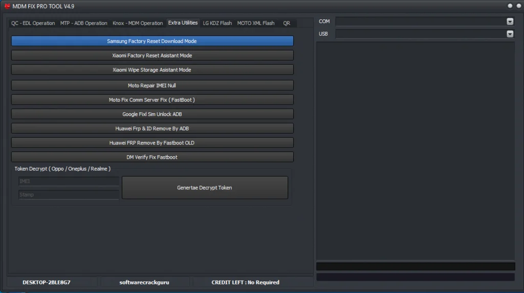Click Moto Repair IMEI Null button
The image size is (524, 293).
(x=152, y=86)
